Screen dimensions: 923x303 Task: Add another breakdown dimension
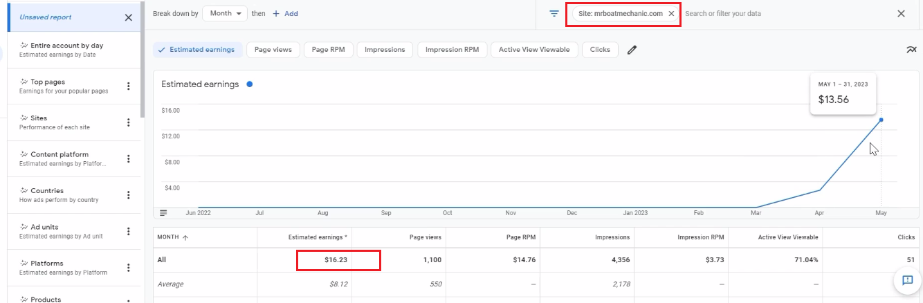[x=285, y=13]
